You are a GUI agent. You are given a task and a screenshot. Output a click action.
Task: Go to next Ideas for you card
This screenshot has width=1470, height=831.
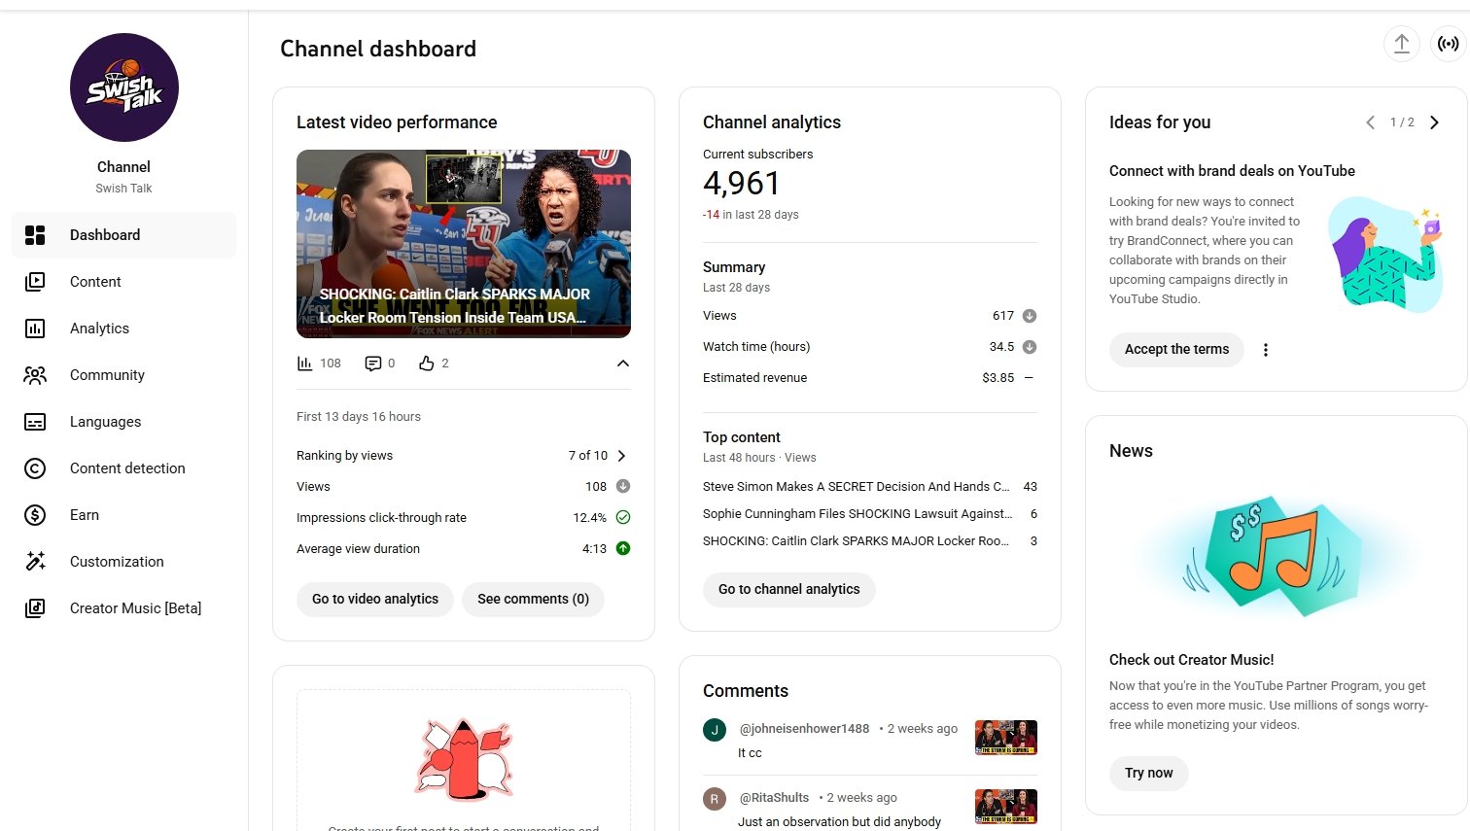1434,122
